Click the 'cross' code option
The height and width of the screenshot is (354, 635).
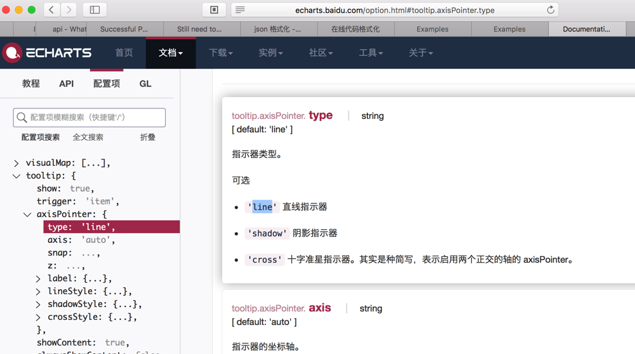pos(265,260)
